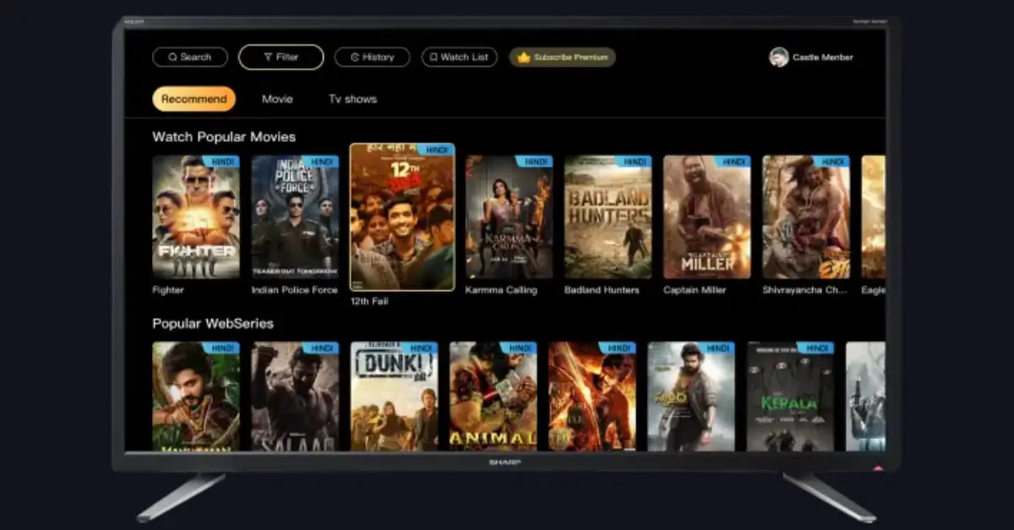This screenshot has height=530, width=1014.
Task: Switch to the Tv shows tab
Action: pos(352,99)
